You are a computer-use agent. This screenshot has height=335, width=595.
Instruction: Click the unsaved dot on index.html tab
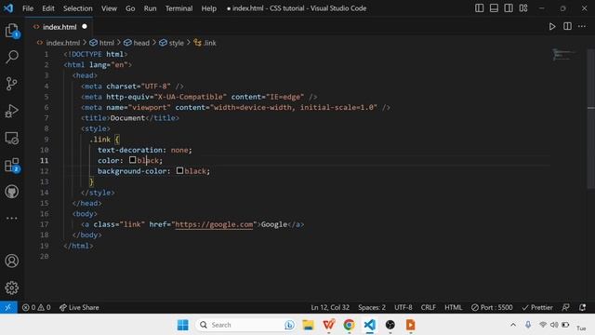tap(85, 27)
